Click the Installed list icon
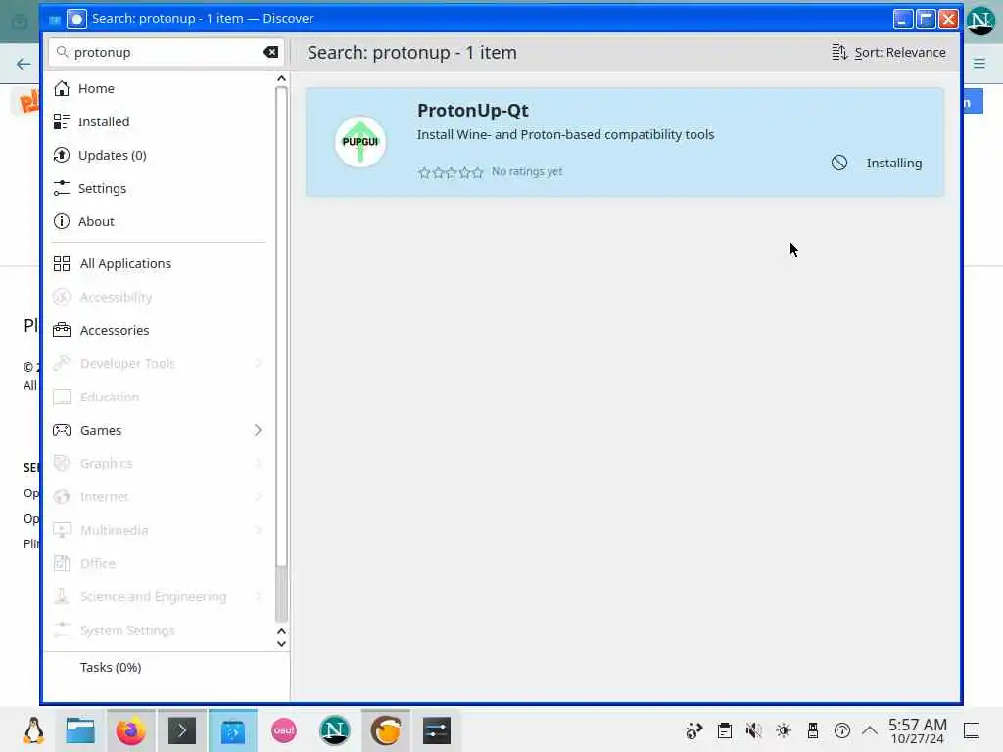Viewport: 1003px width, 752px height. tap(62, 121)
